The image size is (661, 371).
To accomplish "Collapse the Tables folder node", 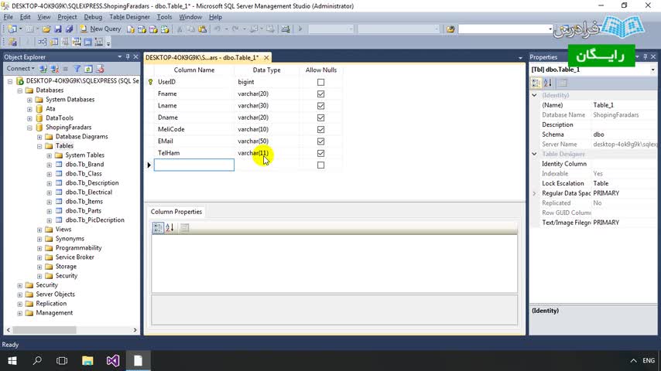I will (39, 146).
